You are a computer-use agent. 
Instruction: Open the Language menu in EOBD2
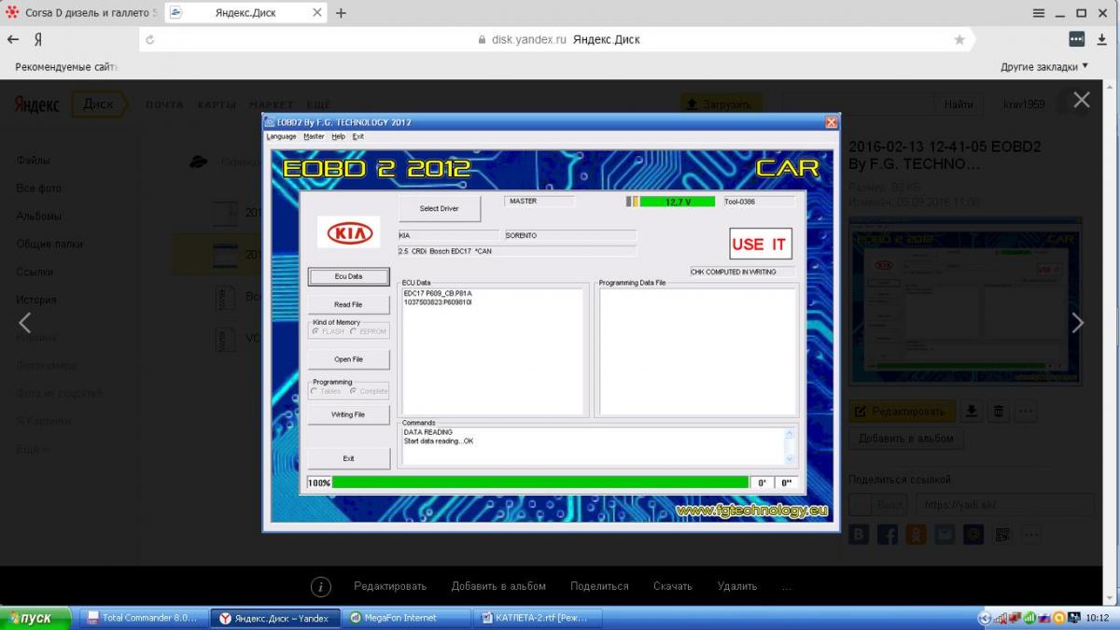[x=281, y=136]
